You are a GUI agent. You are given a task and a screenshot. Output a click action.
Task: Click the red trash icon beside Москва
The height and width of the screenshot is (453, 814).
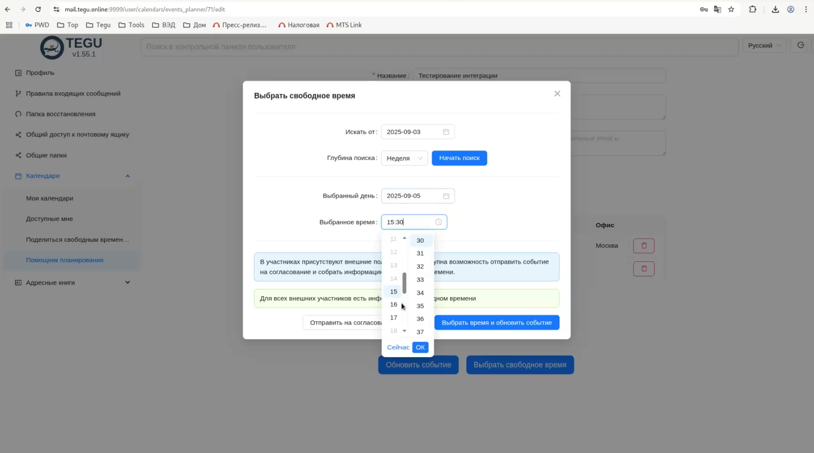point(644,246)
